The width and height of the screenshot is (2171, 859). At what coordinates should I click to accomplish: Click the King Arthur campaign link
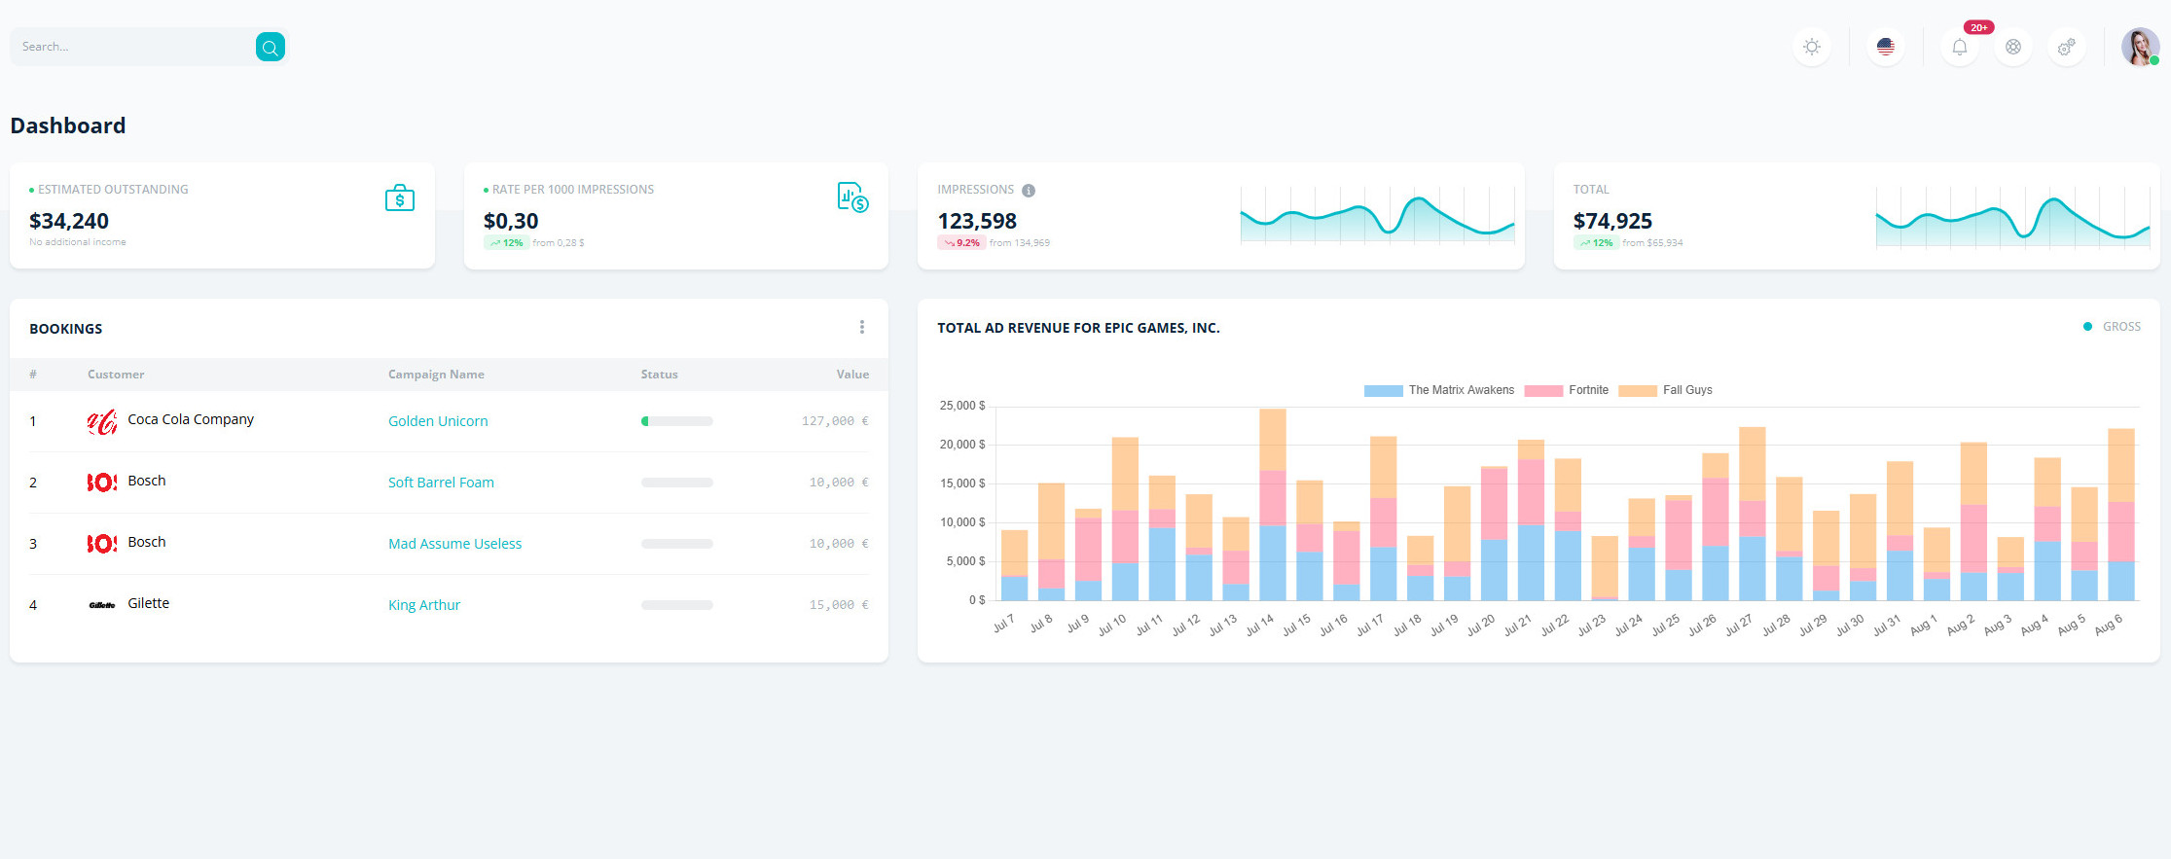[x=424, y=605]
